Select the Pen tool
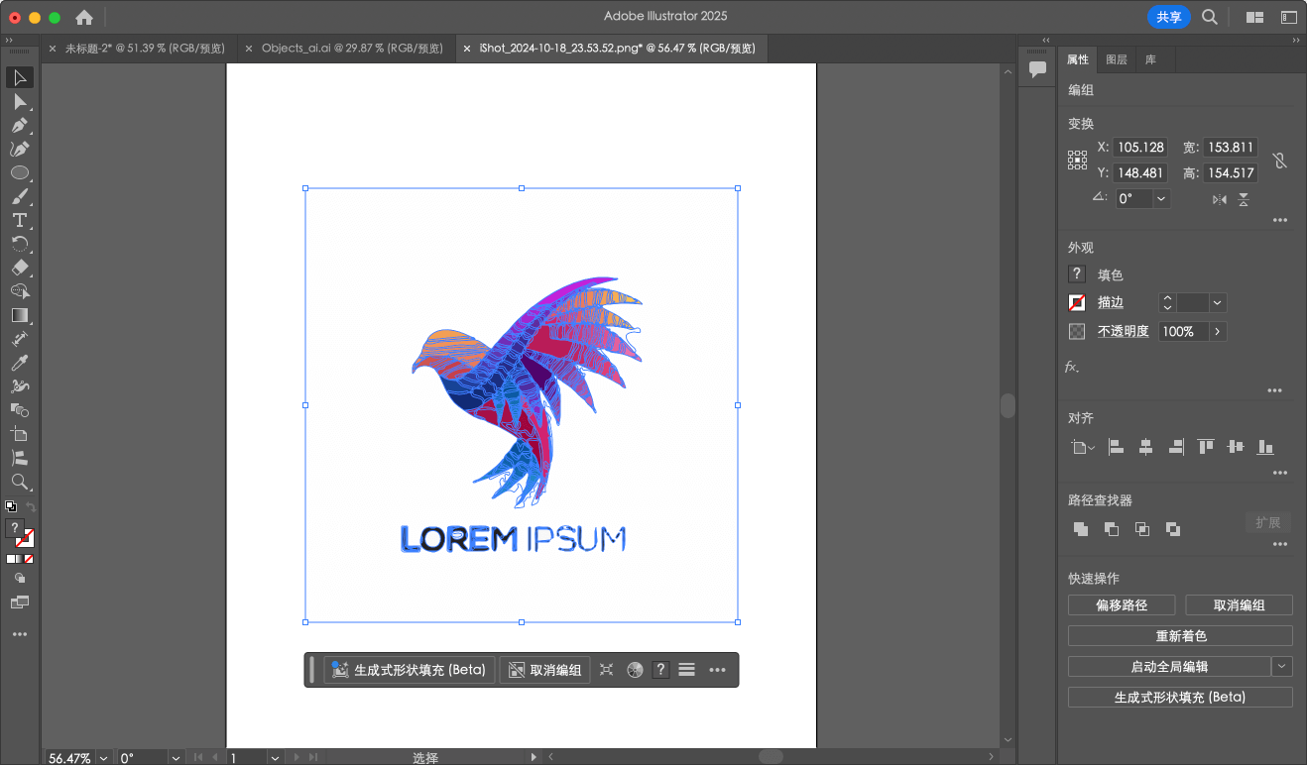This screenshot has height=765, width=1307. point(20,126)
